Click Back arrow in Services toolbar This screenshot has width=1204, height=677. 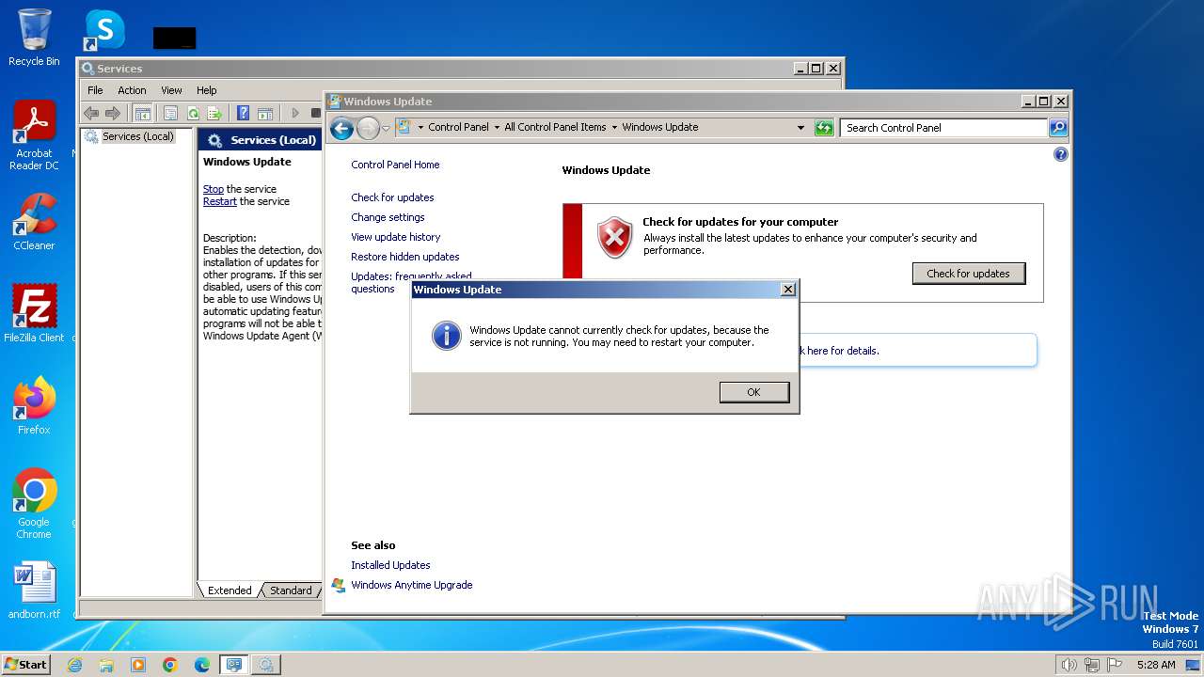pyautogui.click(x=91, y=113)
